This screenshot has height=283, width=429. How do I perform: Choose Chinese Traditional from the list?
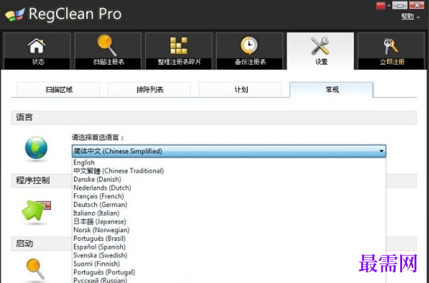point(229,171)
